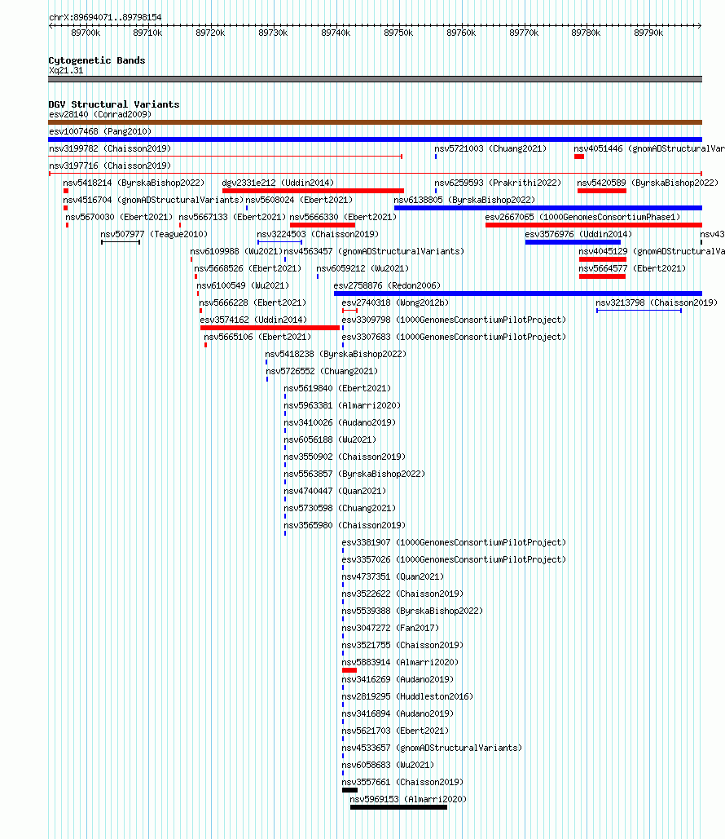Screen dimensions: 725x839
Task: Select nsv5666228 (Ebert2021) label
Action: pos(253,302)
